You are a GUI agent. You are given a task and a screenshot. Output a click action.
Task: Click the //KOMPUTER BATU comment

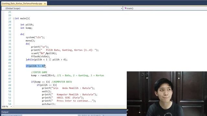tap(61, 82)
